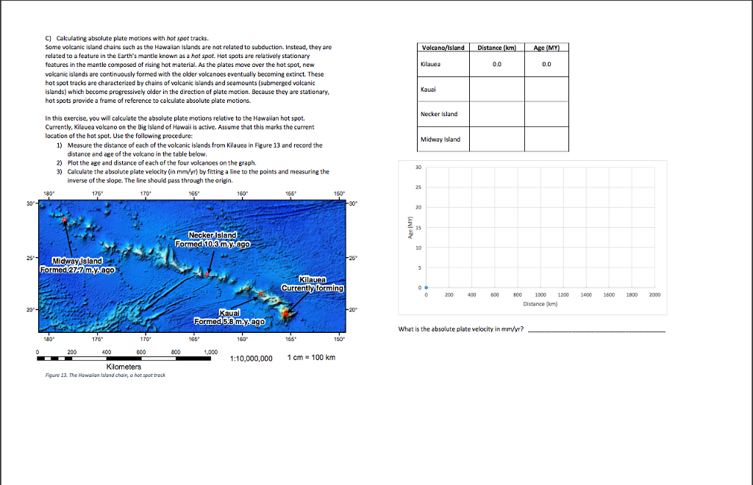The image size is (753, 485).
Task: Select the Necker Island distance cell
Action: coord(496,114)
